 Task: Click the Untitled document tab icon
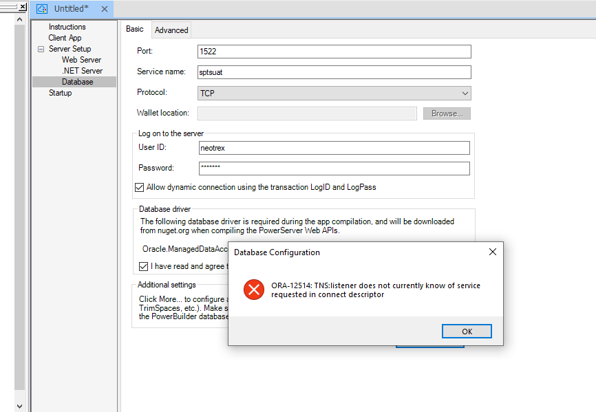(x=42, y=10)
